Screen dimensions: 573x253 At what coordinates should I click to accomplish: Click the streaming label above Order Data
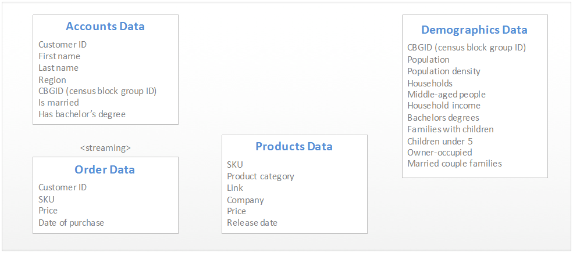pyautogui.click(x=105, y=148)
